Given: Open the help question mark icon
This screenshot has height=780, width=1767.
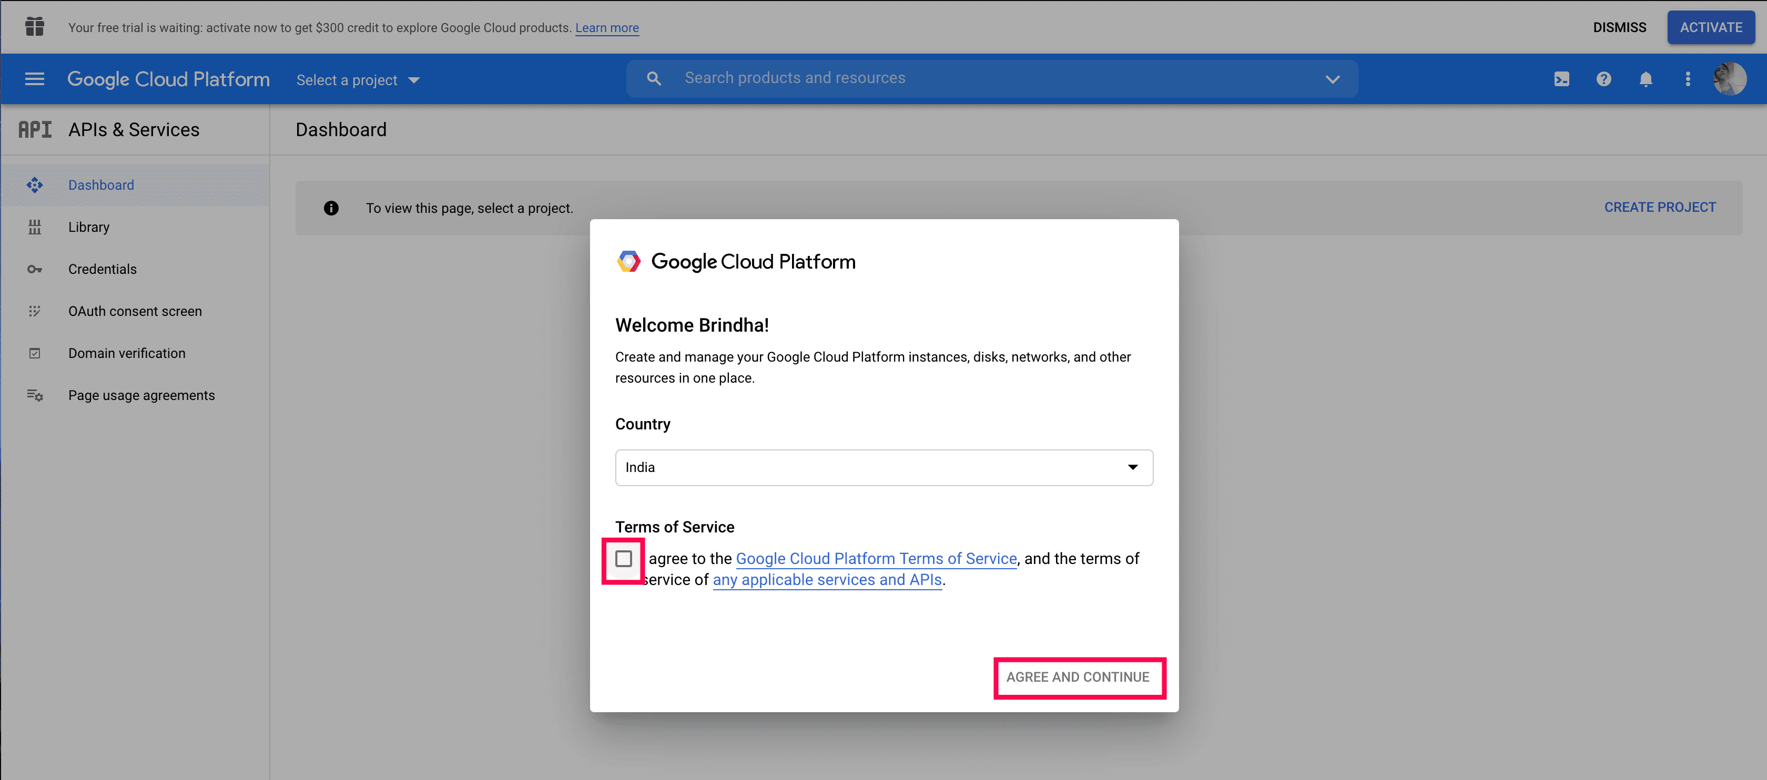Looking at the screenshot, I should (x=1603, y=79).
